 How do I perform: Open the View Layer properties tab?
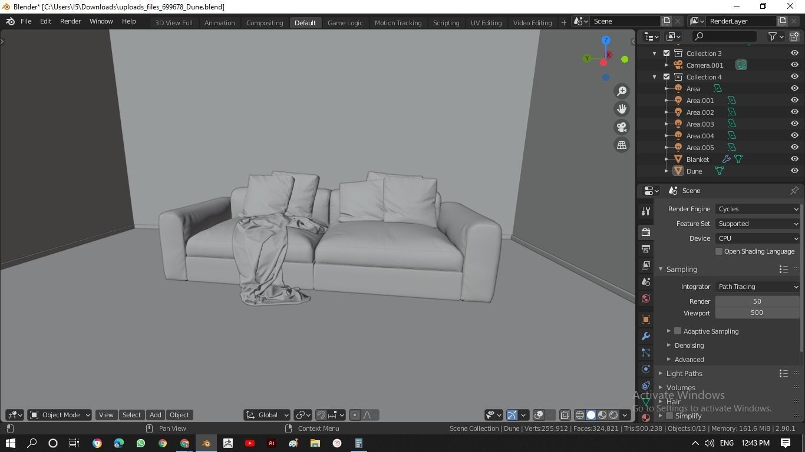[x=646, y=265]
